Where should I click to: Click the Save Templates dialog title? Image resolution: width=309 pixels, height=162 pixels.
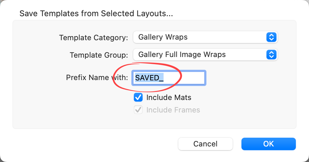pos(96,14)
